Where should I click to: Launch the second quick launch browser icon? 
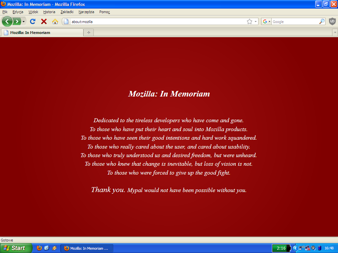coord(47,248)
